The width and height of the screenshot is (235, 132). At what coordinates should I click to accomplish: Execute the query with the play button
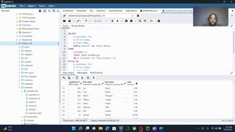(x=117, y=21)
